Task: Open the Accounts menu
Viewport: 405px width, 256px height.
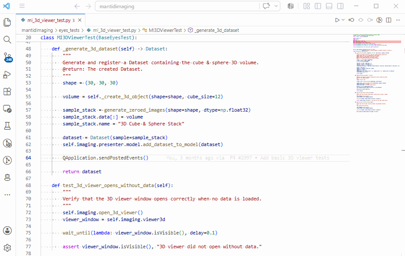Action: (7, 231)
